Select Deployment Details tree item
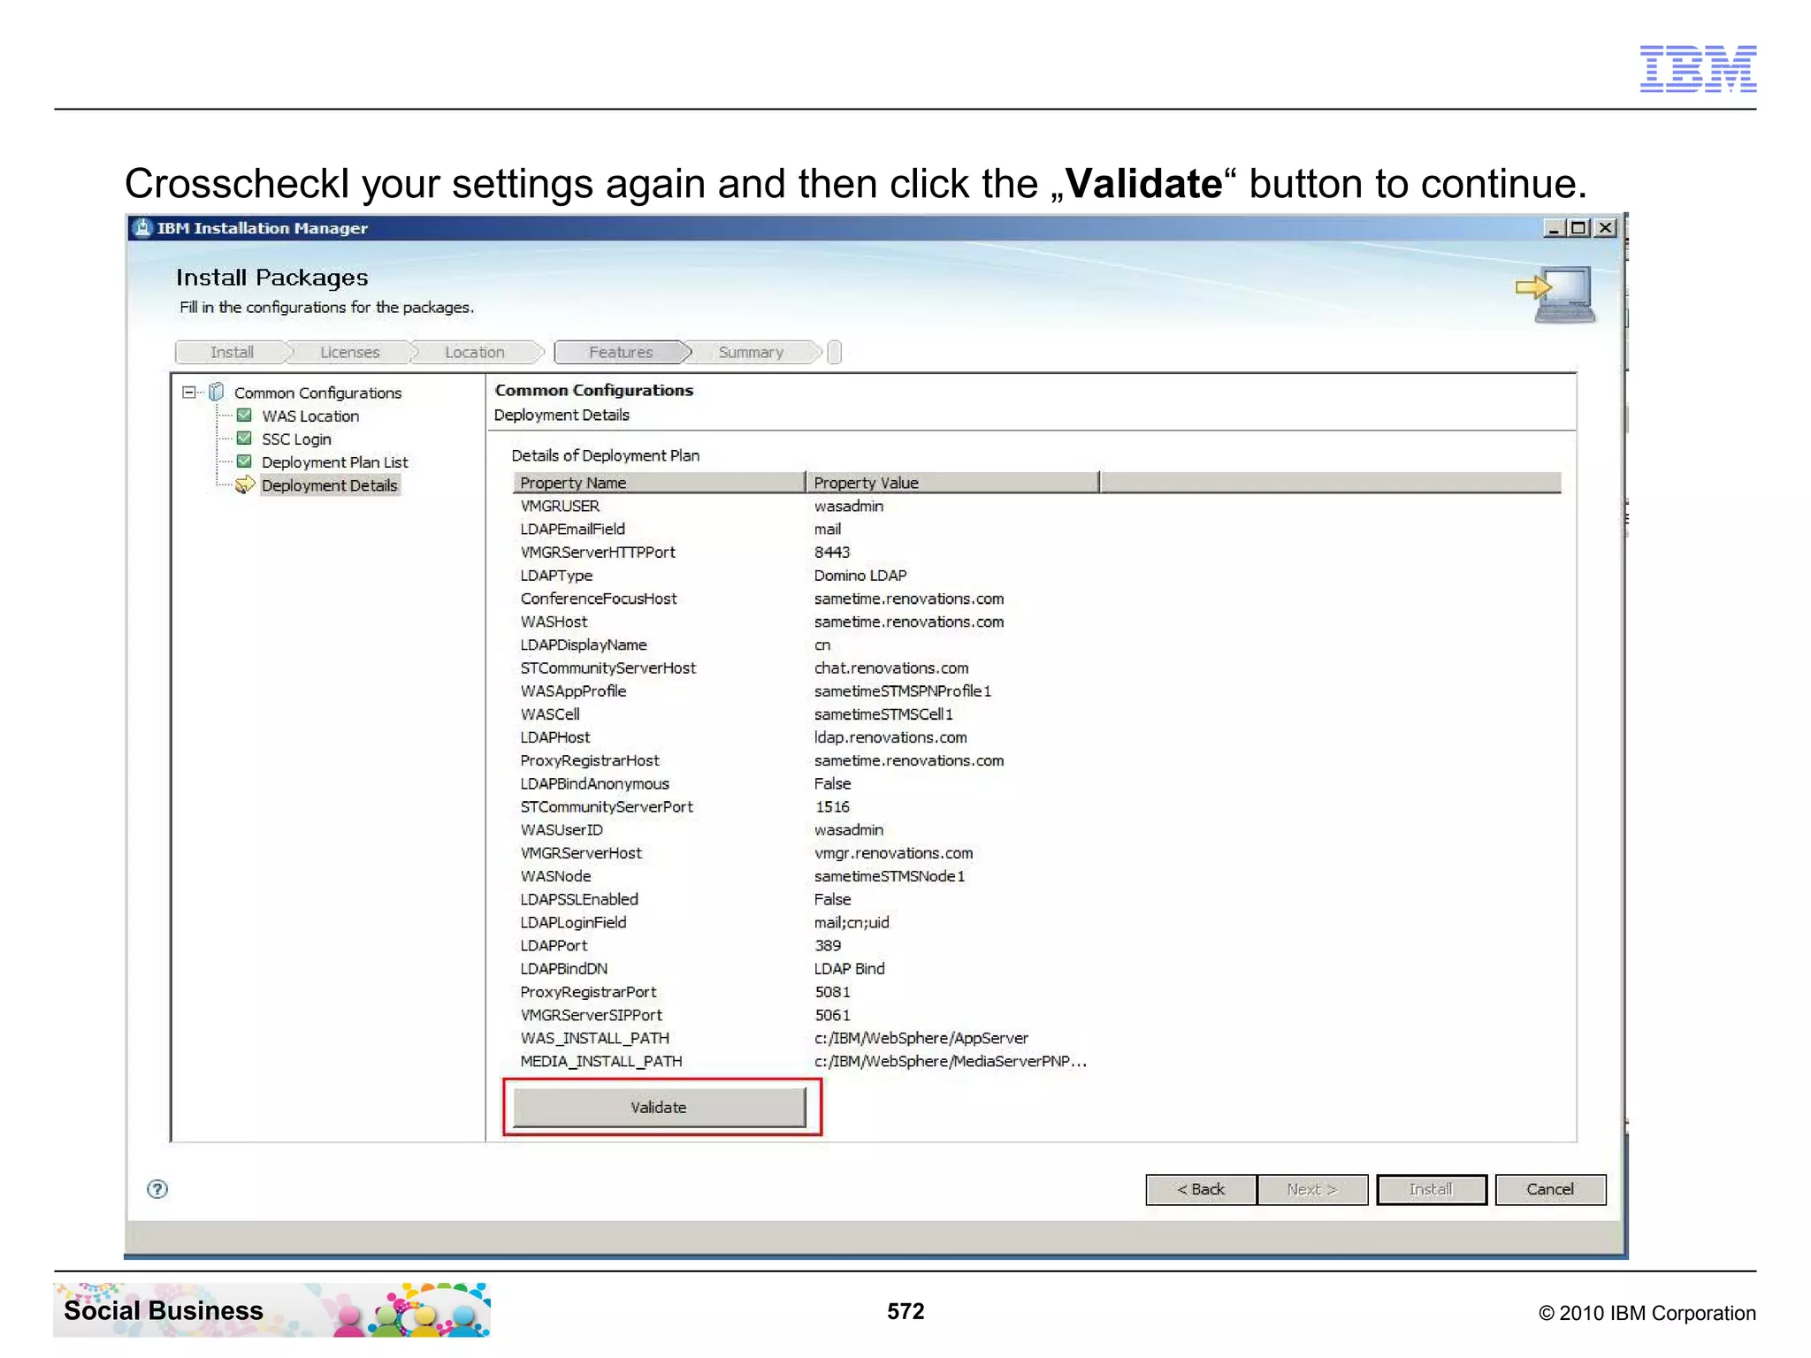 pos(330,484)
